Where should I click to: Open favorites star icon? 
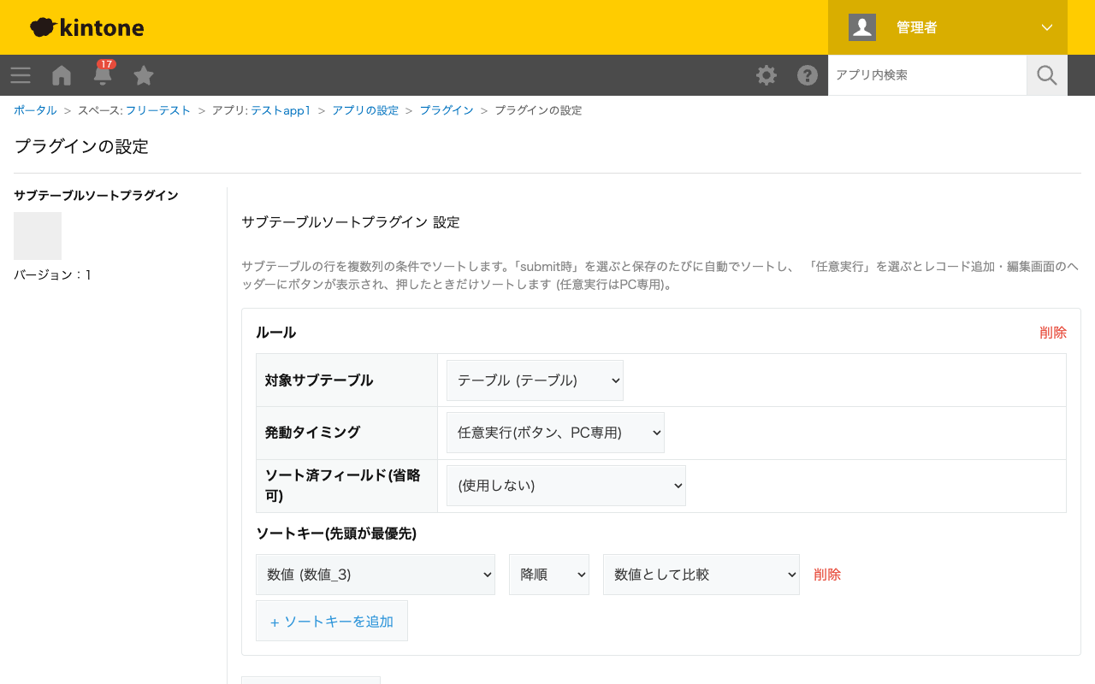(144, 75)
